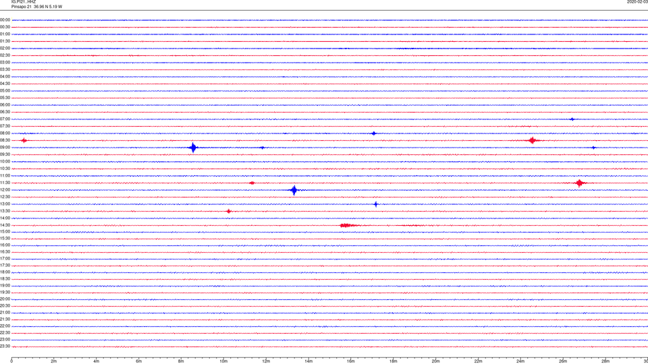Click the 04:30 time label
The height and width of the screenshot is (364, 648).
(5, 84)
